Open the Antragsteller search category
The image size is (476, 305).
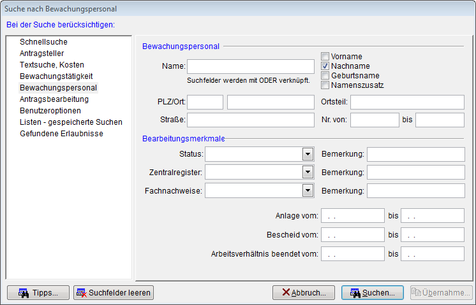pyautogui.click(x=41, y=53)
